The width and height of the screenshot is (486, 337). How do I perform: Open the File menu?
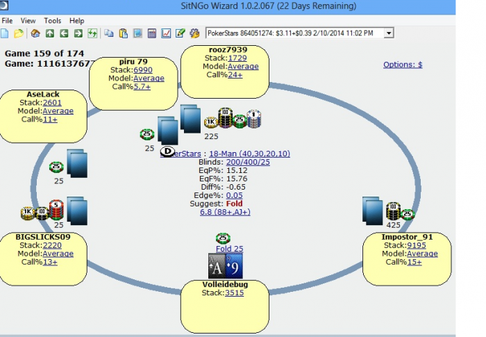[7, 21]
